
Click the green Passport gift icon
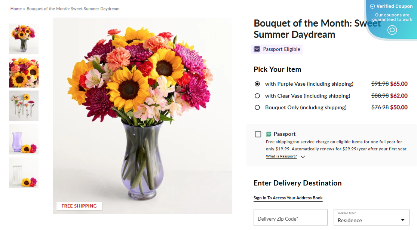click(x=268, y=134)
